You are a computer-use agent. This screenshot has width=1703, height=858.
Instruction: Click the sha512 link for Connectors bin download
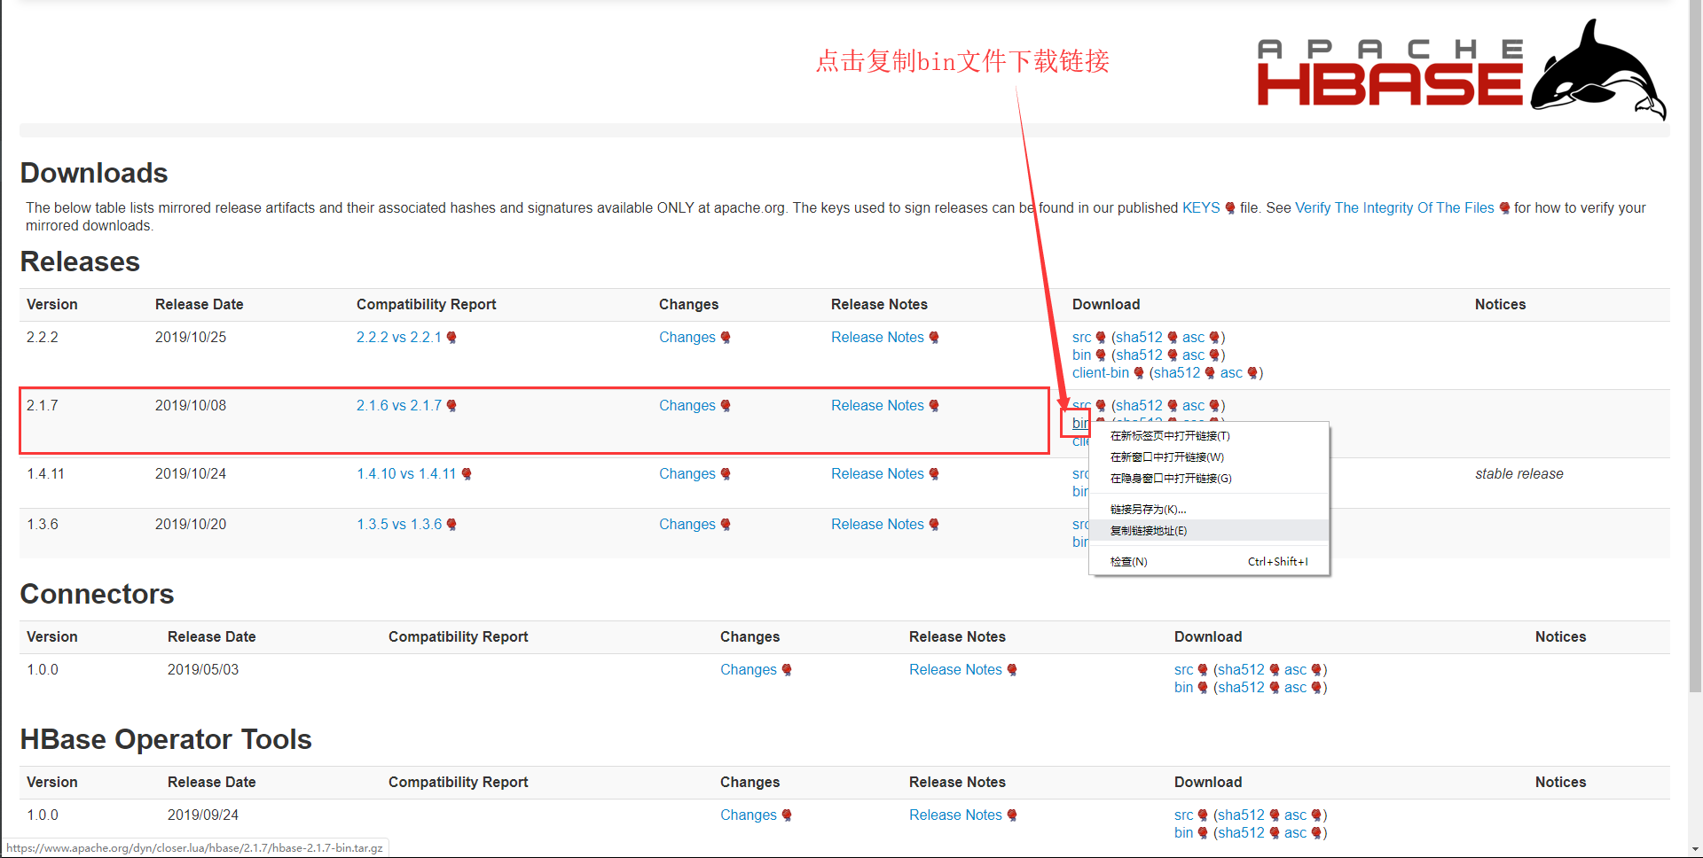click(1241, 687)
